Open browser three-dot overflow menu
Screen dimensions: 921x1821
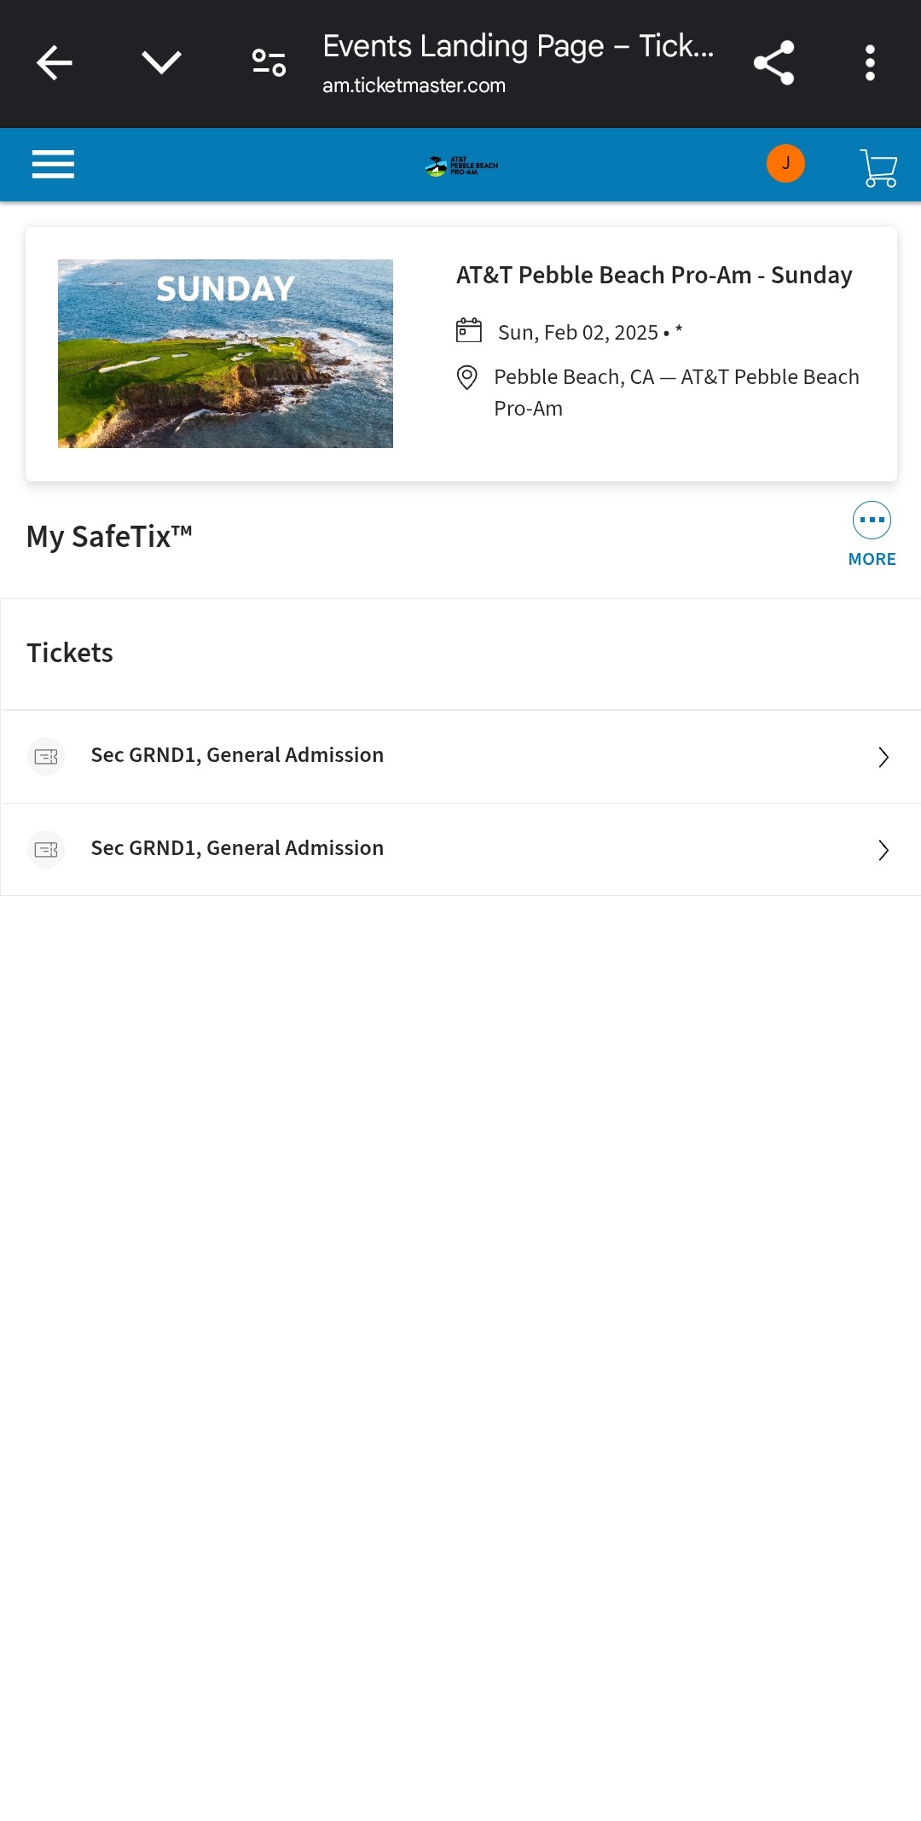[x=870, y=63]
